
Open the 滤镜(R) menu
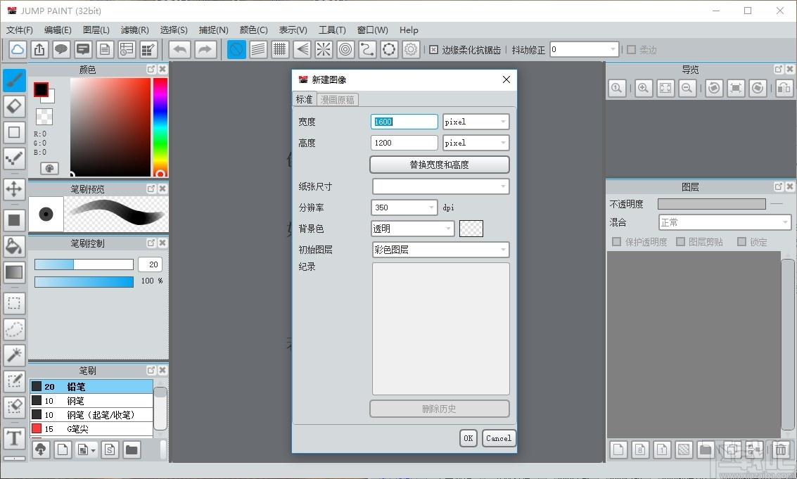[x=134, y=30]
